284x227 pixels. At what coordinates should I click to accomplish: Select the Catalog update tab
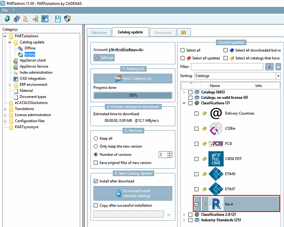tap(130, 32)
